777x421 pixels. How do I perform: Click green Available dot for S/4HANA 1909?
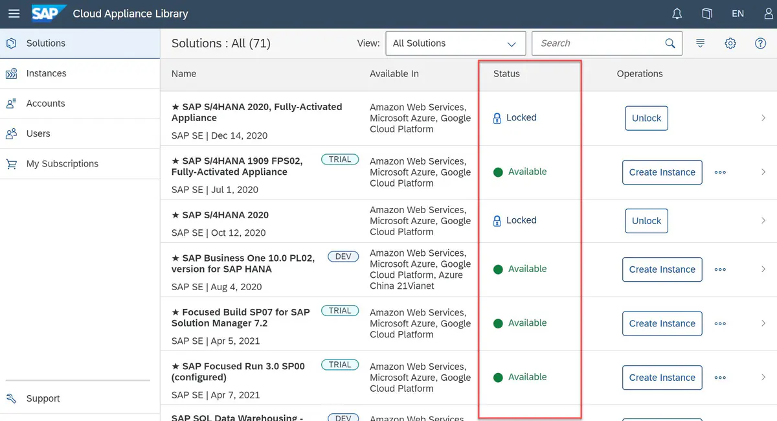coord(498,172)
